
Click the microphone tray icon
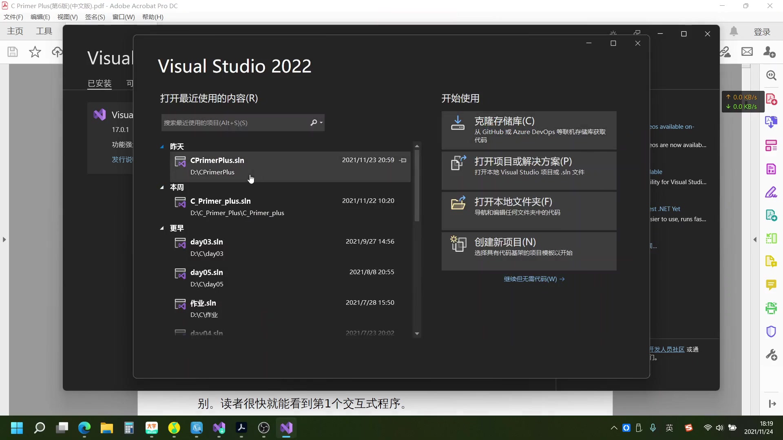click(653, 428)
